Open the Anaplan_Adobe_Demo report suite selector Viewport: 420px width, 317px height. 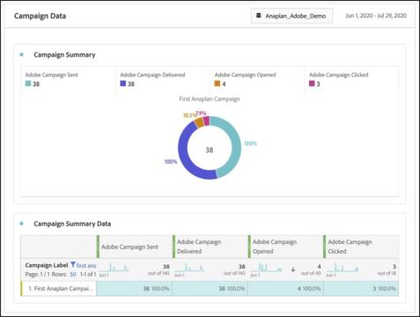(x=291, y=16)
